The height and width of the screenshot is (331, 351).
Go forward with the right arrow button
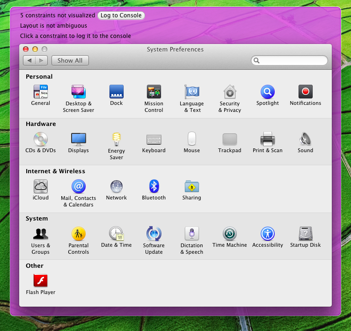pos(41,60)
